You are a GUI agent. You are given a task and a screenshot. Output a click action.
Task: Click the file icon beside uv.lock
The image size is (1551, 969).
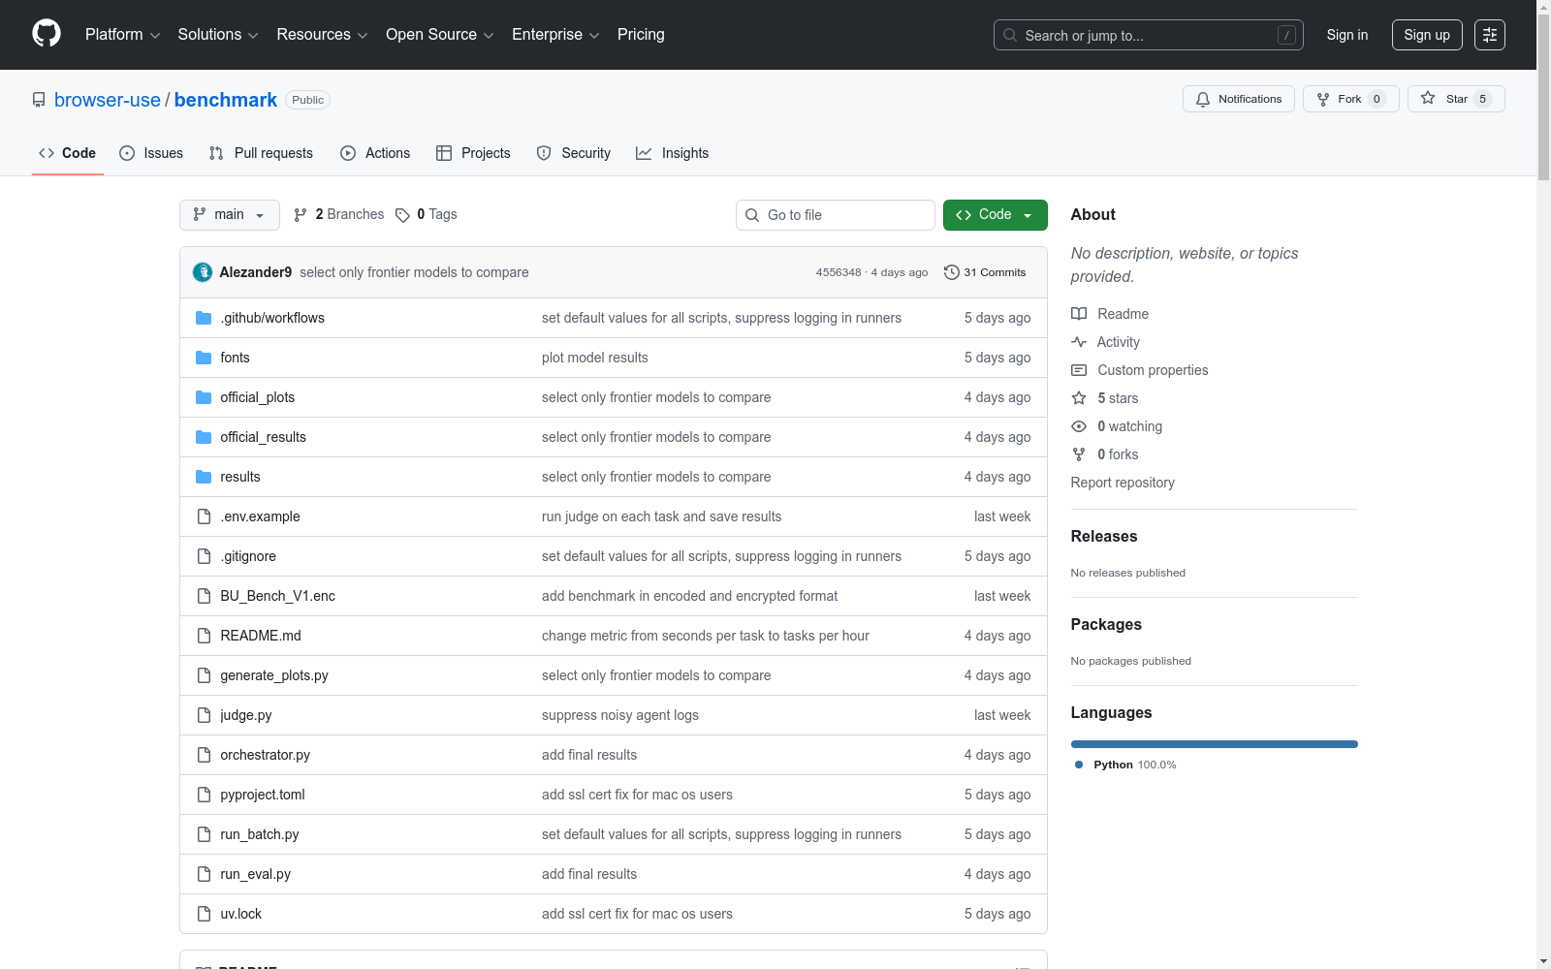tap(204, 914)
